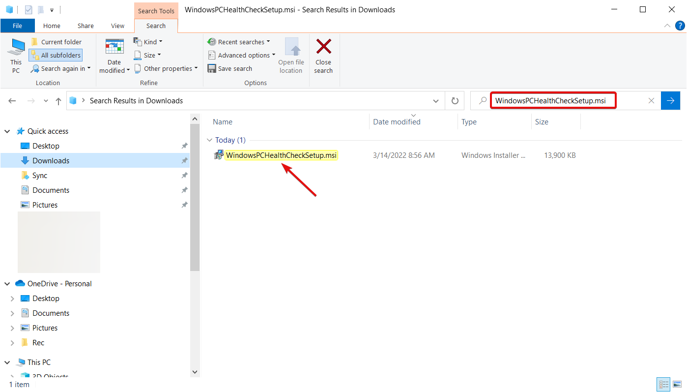Sort by the Size column header
This screenshot has height=392, width=687.
click(556, 122)
